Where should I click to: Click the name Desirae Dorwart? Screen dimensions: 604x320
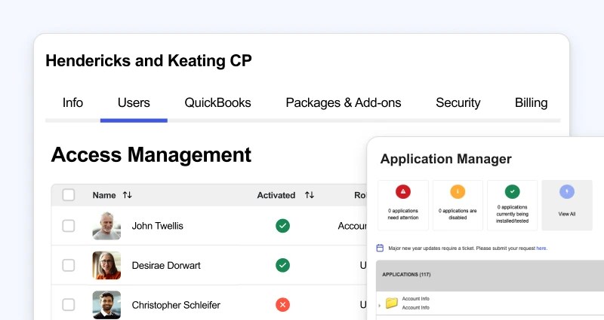pyautogui.click(x=166, y=266)
